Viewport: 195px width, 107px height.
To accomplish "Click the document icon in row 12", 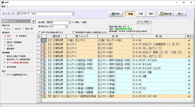I will pyautogui.click(x=44, y=84).
